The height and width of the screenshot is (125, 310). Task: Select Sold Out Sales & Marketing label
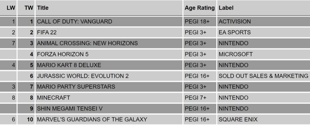[263, 76]
